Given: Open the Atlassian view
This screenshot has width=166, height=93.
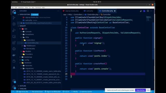Looking at the screenshot, I should pyautogui.click(x=14, y=67).
